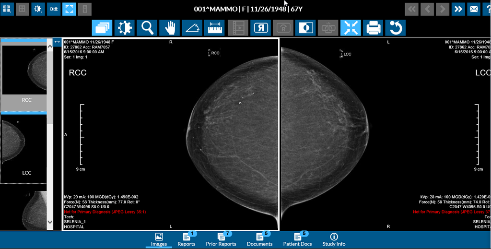This screenshot has height=249, width=491.
Task: Pick the ruler distance measurement tool
Action: (x=215, y=28)
